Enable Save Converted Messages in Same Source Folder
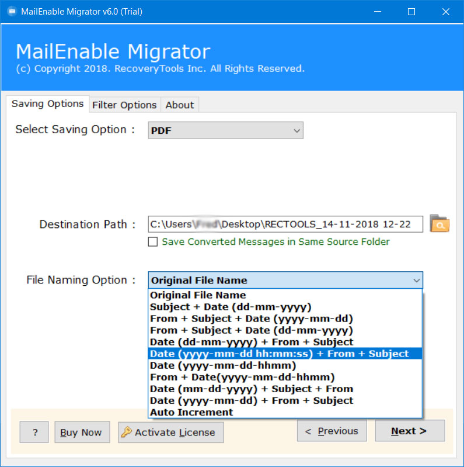Viewport: 464px width, 467px height. point(153,241)
